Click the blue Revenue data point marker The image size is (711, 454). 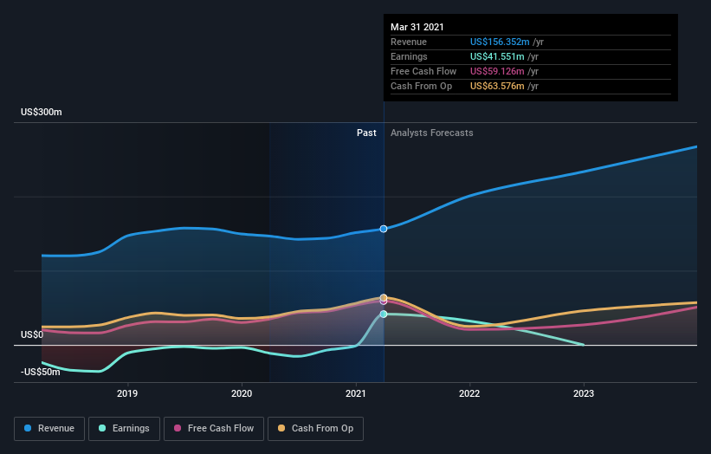384,229
